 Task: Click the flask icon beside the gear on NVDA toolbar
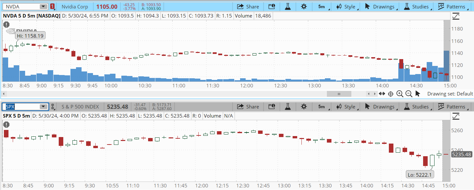[x=287, y=6]
